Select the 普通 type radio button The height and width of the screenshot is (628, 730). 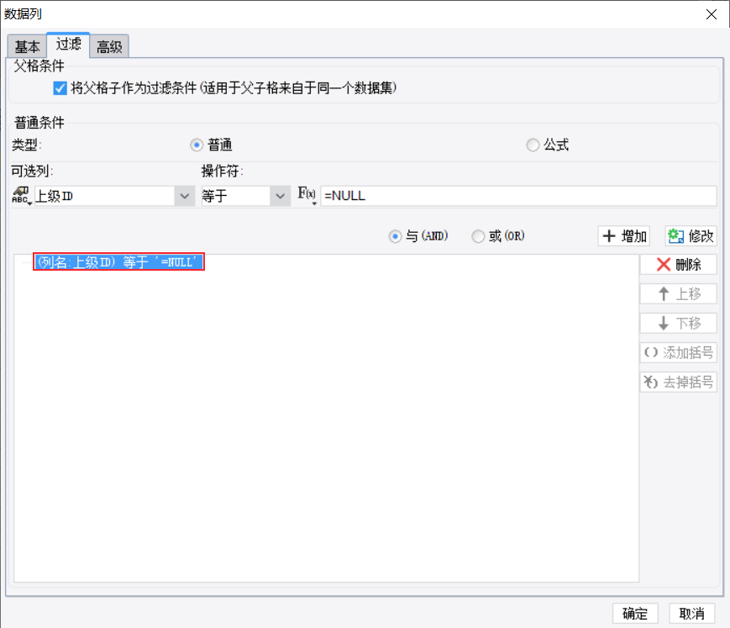point(197,145)
